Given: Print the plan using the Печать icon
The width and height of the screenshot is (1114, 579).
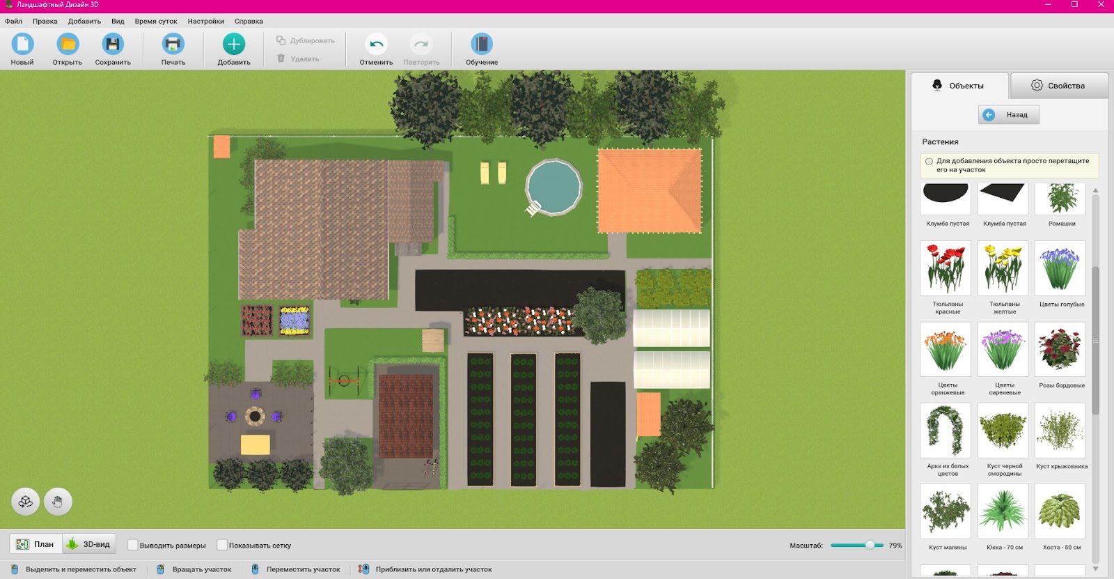Looking at the screenshot, I should tap(173, 45).
